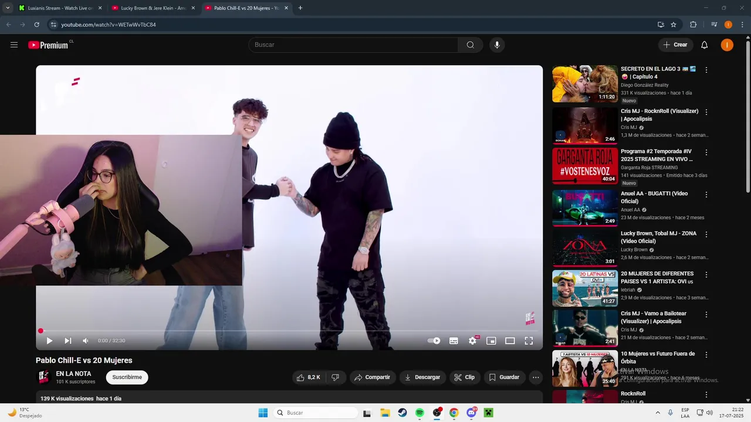The height and width of the screenshot is (422, 751).
Task: Bookmark this page with star icon
Action: tap(674, 25)
